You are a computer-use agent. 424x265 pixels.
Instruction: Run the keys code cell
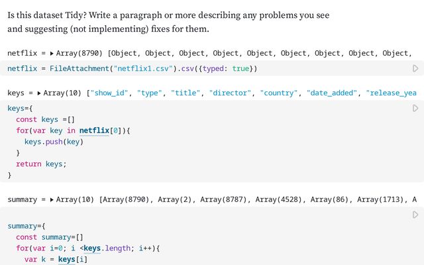coord(415,108)
